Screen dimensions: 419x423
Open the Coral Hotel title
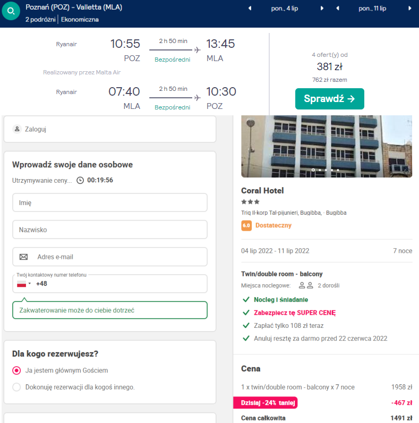click(262, 191)
